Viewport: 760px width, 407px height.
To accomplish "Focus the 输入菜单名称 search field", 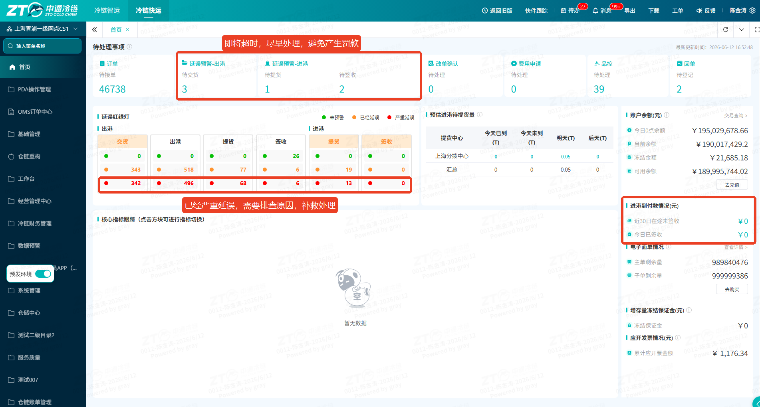I will 43,46.
